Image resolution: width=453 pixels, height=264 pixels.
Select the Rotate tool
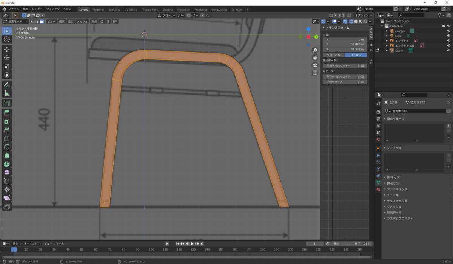pyautogui.click(x=7, y=58)
